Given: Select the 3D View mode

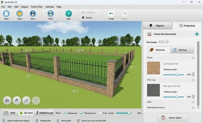Looking at the screenshot, I should pyautogui.click(x=26, y=113).
